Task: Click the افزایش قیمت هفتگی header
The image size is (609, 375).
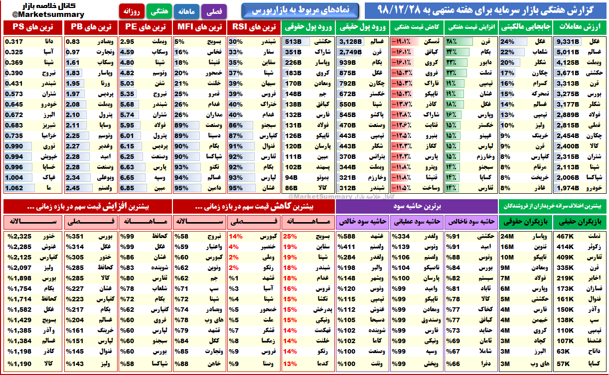Action: (x=471, y=27)
